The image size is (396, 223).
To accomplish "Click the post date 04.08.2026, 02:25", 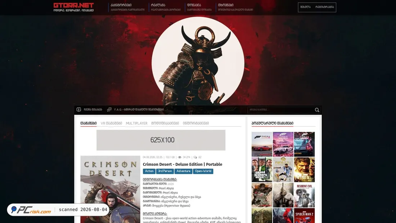I will [153, 157].
